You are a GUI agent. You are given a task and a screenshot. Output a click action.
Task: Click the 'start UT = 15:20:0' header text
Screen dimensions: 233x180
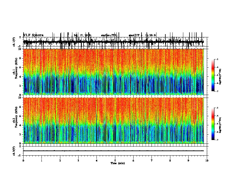(142, 35)
